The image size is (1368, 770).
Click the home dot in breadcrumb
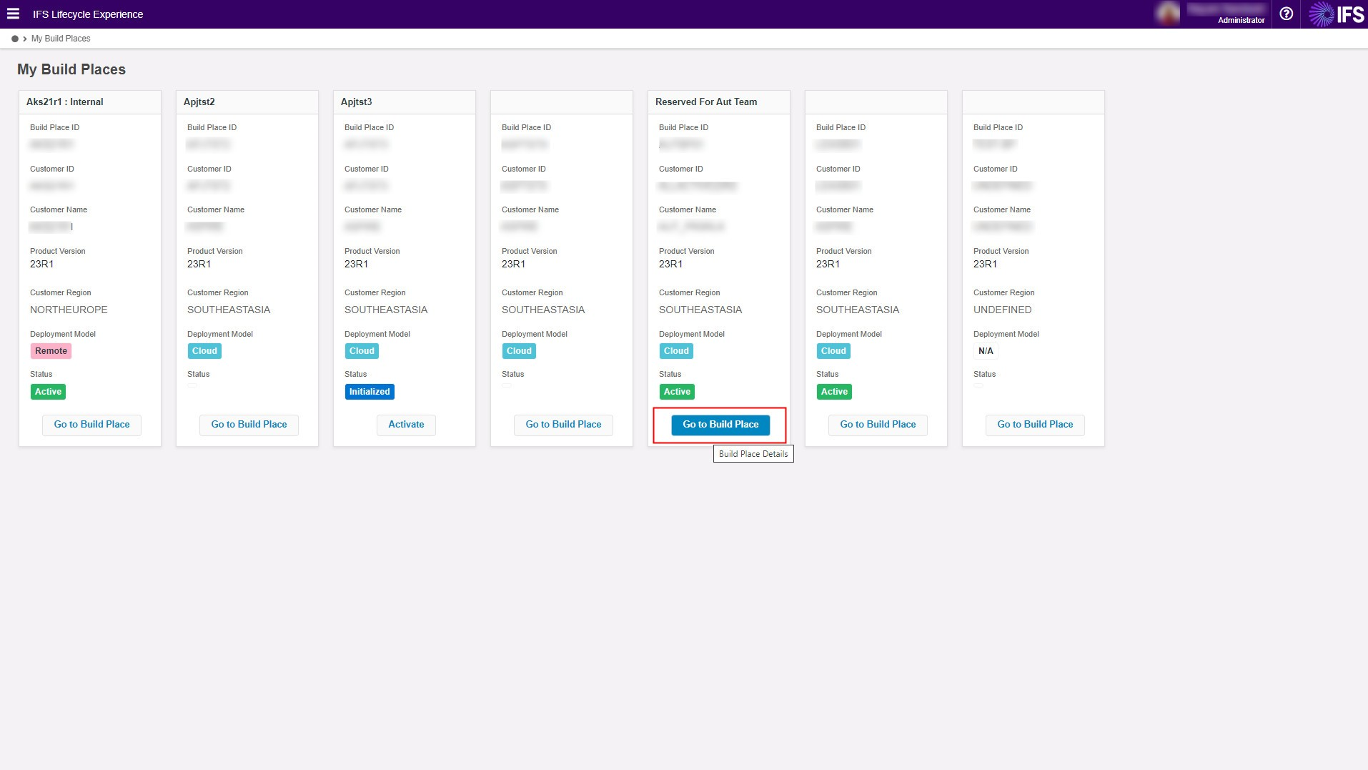[14, 39]
